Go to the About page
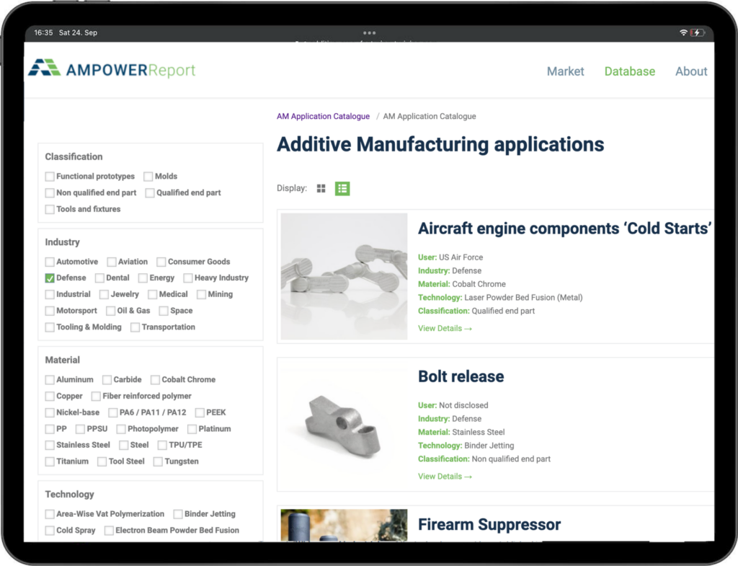Viewport: 738px width, 566px height. [x=690, y=71]
